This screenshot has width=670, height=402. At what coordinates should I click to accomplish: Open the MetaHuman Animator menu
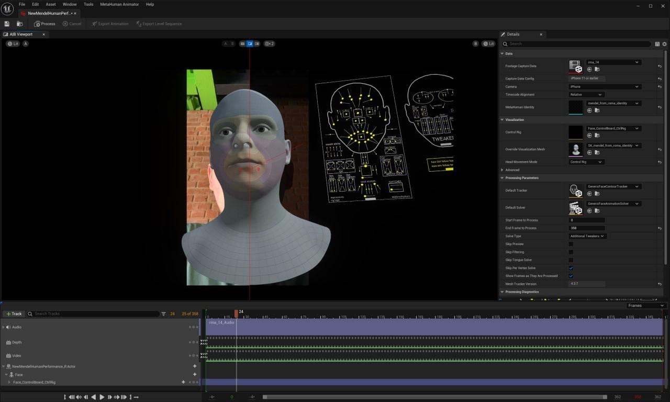[x=119, y=4]
